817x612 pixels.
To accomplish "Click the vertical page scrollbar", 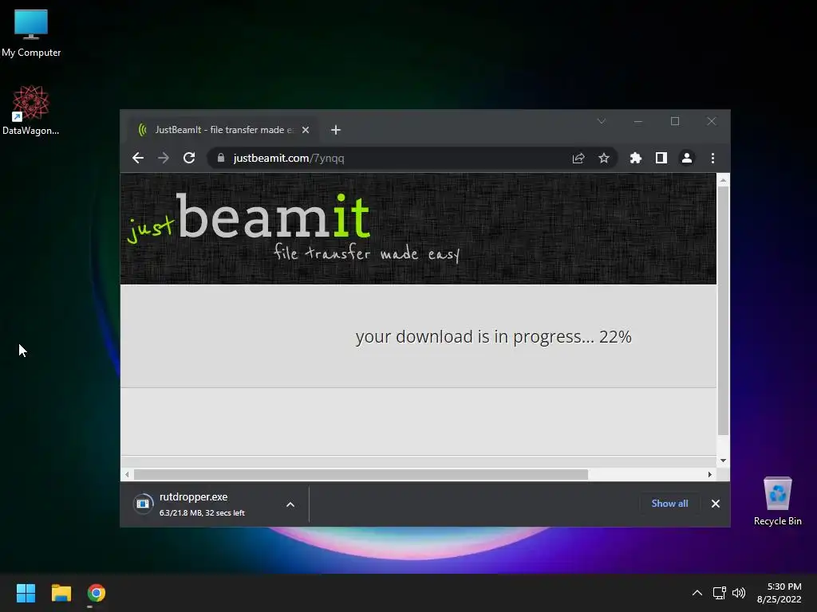I will coord(723,310).
